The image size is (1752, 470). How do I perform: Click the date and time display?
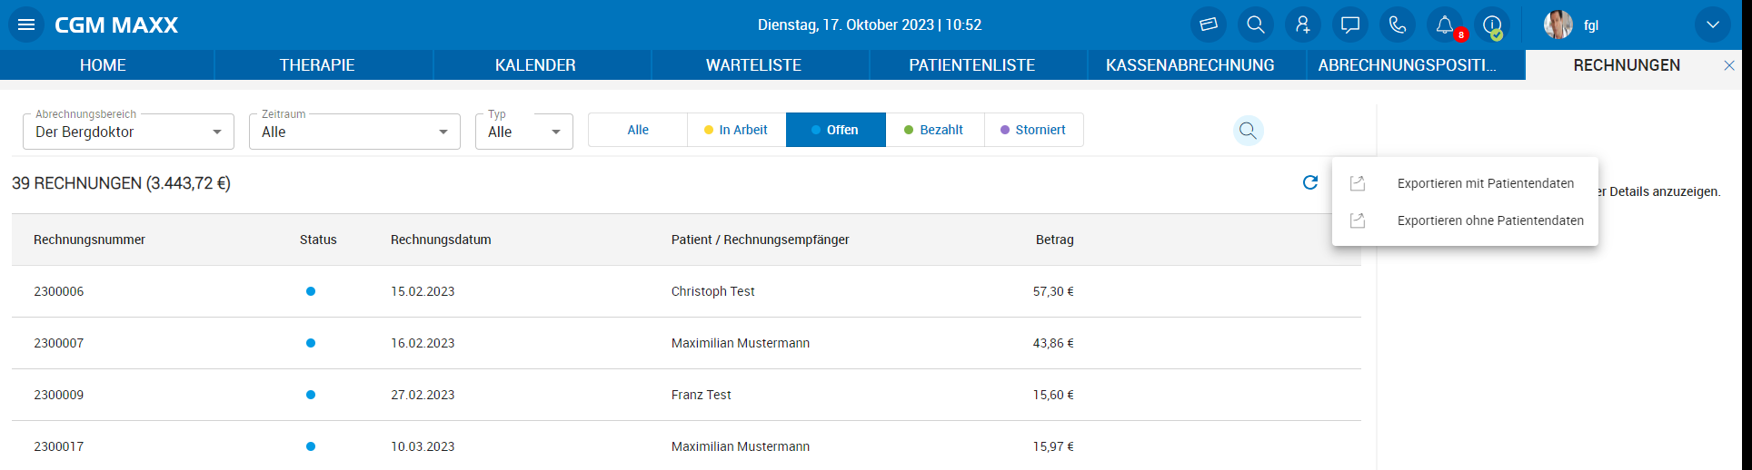870,24
